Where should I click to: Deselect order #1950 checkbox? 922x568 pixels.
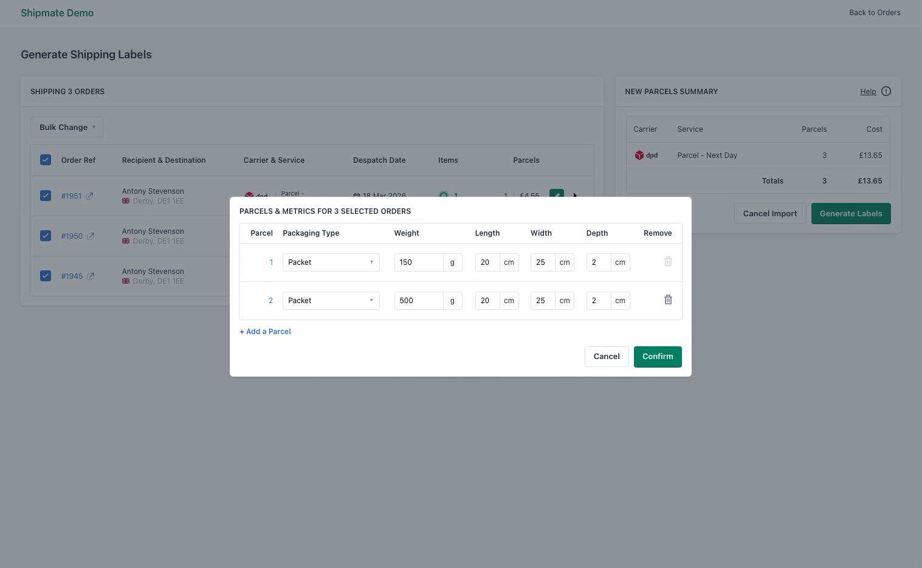[46, 236]
